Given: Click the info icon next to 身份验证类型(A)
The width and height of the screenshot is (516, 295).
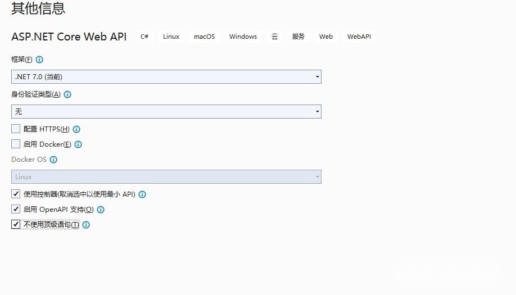Looking at the screenshot, I should [x=67, y=94].
